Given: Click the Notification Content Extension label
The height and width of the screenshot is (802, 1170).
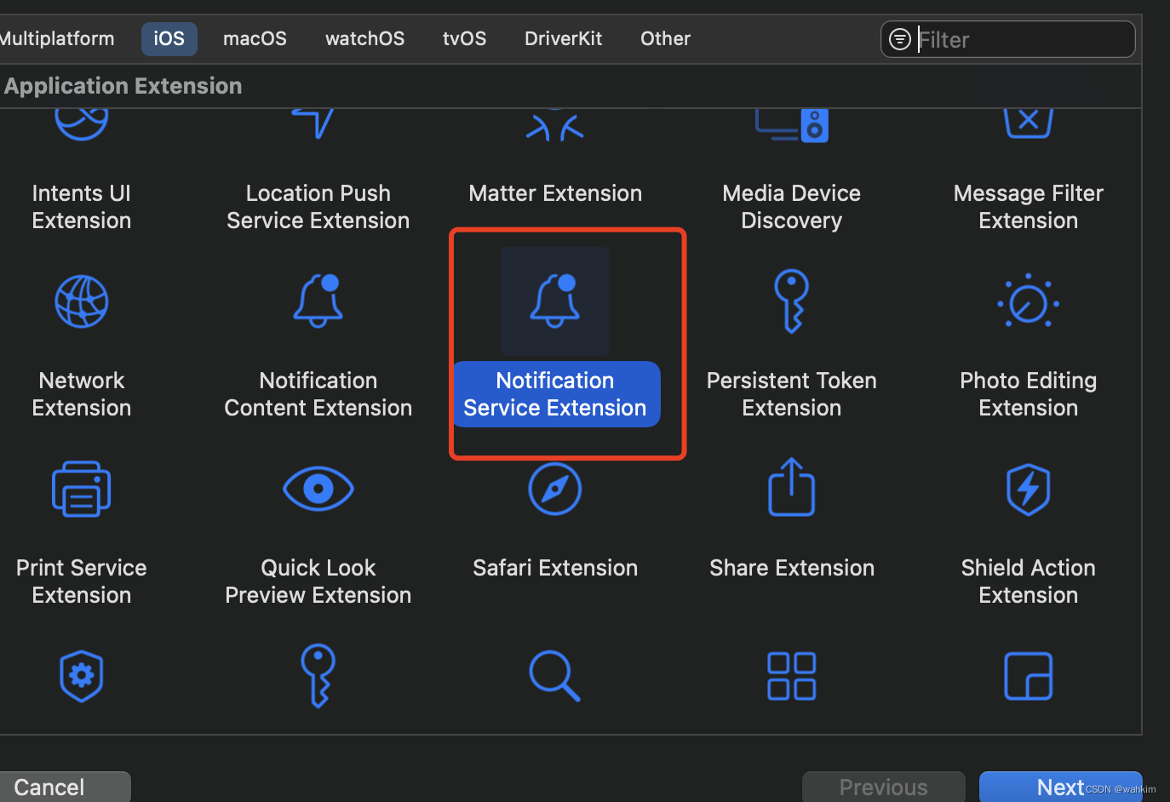Looking at the screenshot, I should pyautogui.click(x=318, y=394).
